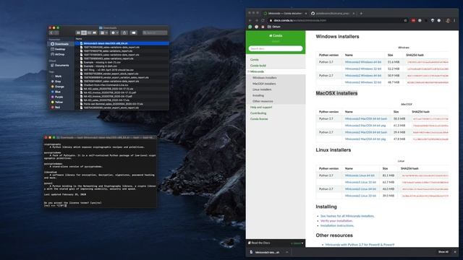Open a new browser tab

[x=361, y=13]
